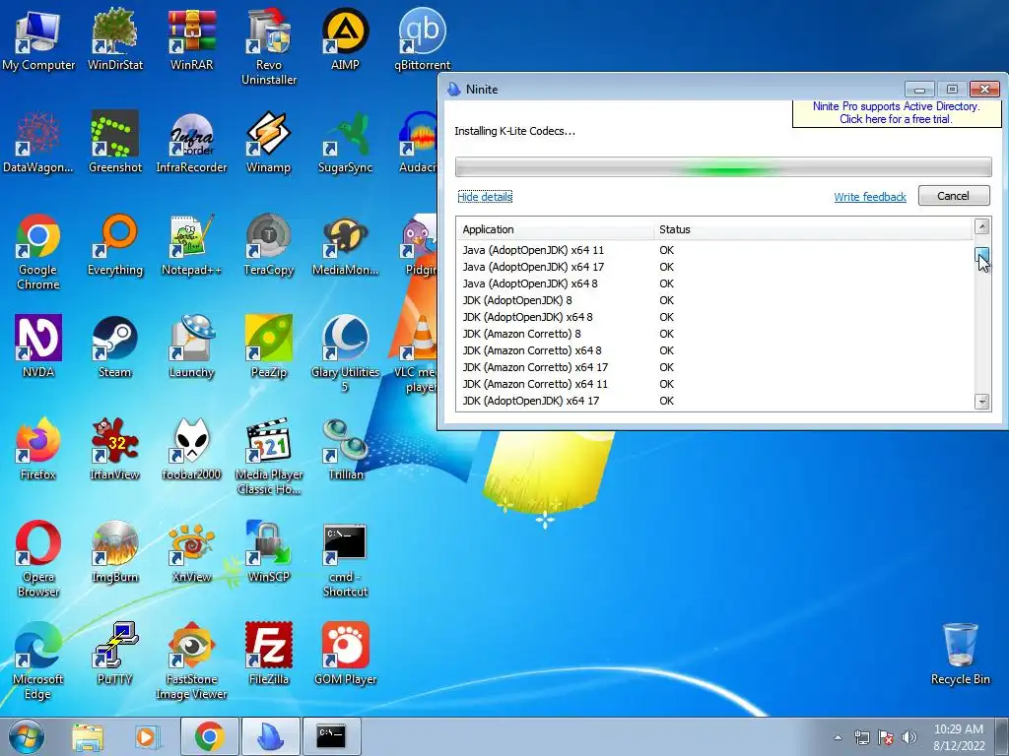The image size is (1009, 756).
Task: Click the details list scrollbar thumb
Action: tap(981, 254)
